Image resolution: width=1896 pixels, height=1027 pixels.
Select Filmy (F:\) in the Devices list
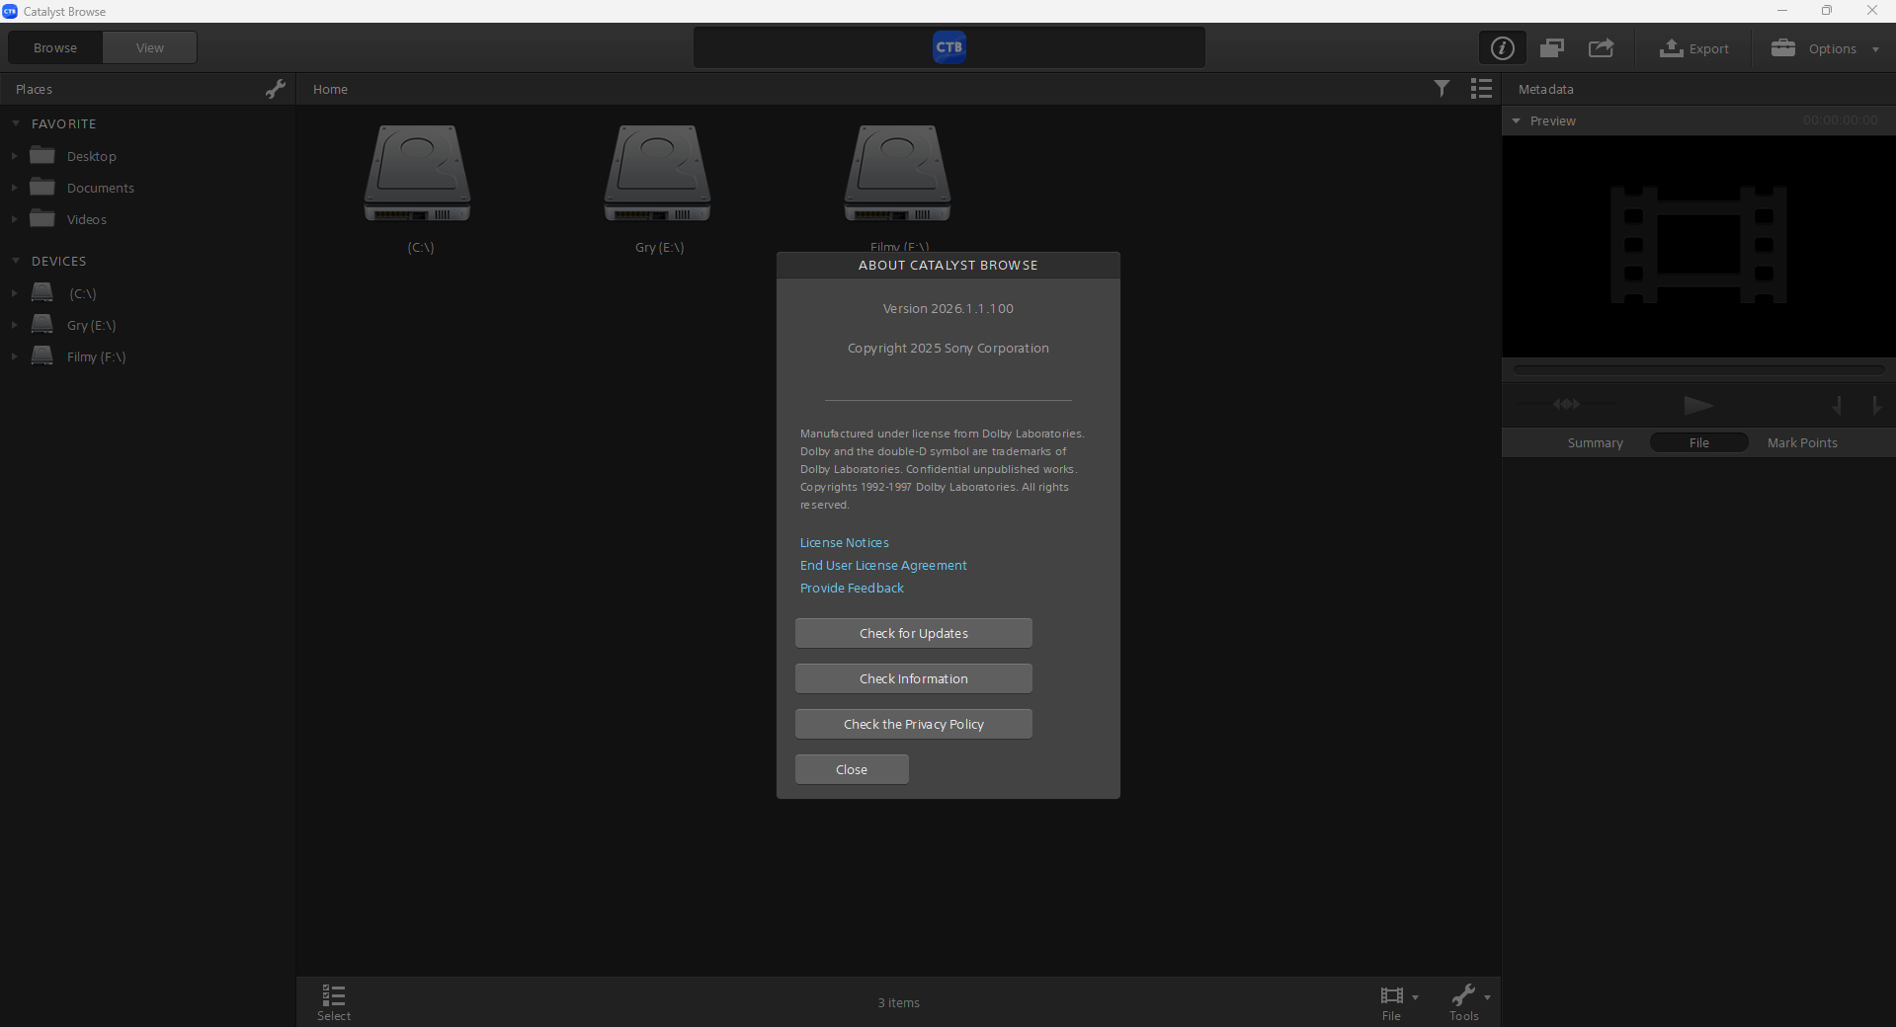(97, 356)
